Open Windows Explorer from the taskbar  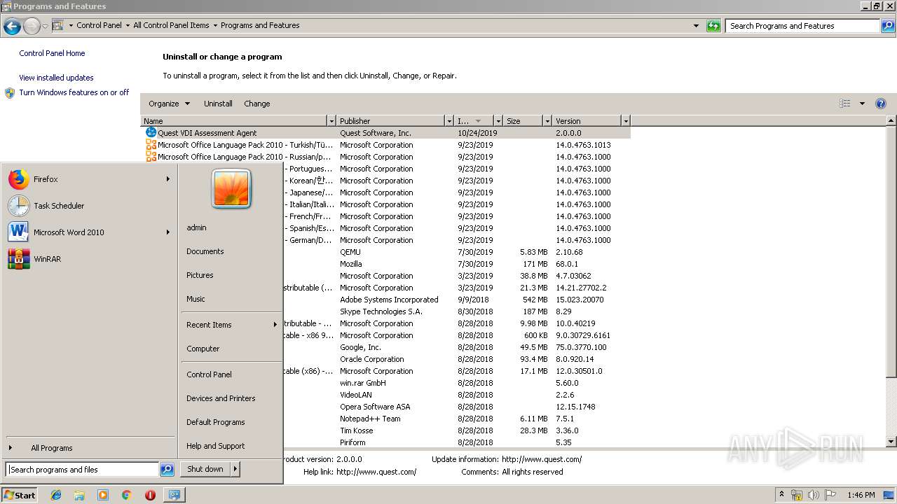coord(79,495)
